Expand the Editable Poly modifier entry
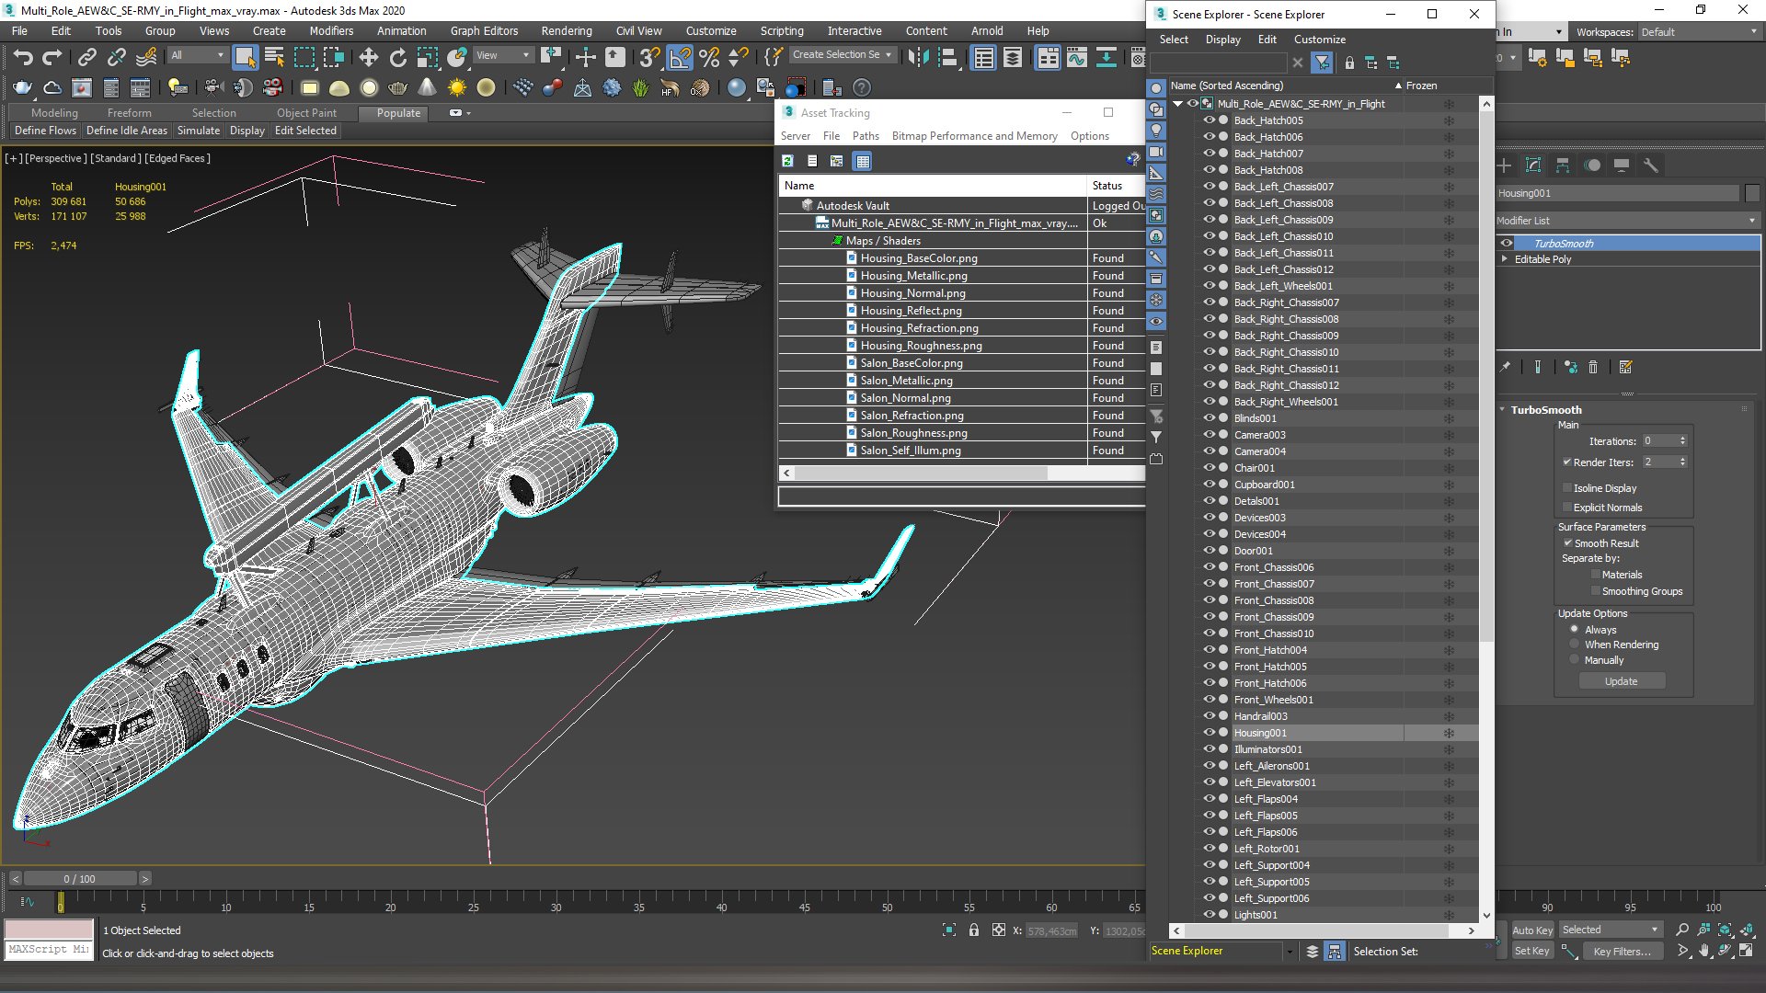 coord(1505,259)
